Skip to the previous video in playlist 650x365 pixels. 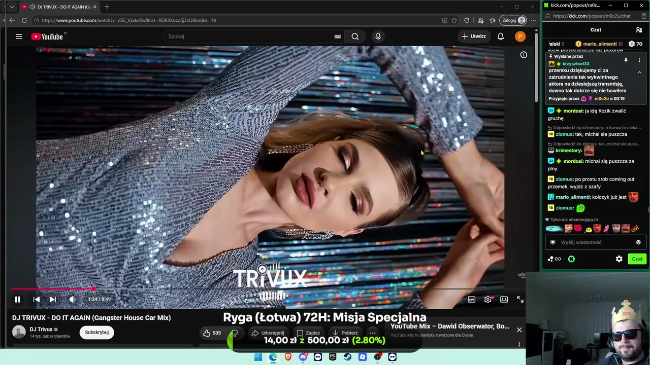pos(37,300)
